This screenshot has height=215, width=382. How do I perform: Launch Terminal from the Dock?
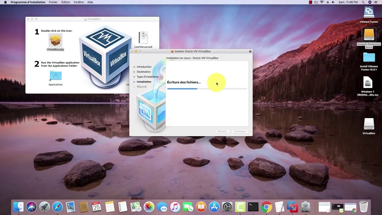click(x=253, y=207)
